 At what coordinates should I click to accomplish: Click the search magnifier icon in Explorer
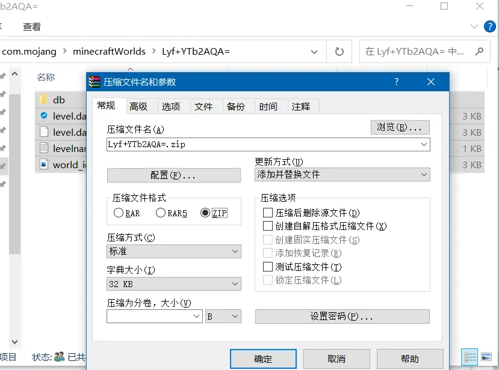point(479,51)
